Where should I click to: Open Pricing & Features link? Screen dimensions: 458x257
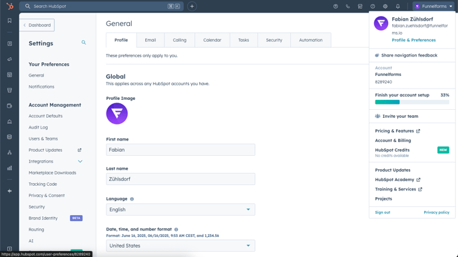[397, 131]
